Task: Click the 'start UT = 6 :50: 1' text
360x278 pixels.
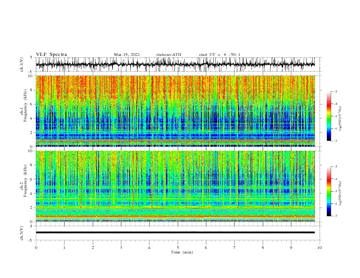Action: (x=220, y=55)
